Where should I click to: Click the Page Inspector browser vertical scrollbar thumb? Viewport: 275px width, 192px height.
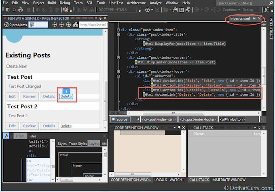(105, 101)
